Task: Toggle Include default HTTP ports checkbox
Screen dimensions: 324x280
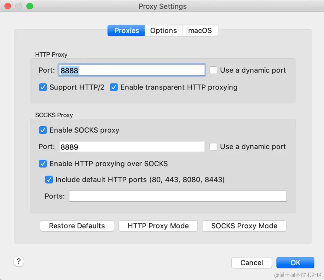Action: pyautogui.click(x=49, y=179)
